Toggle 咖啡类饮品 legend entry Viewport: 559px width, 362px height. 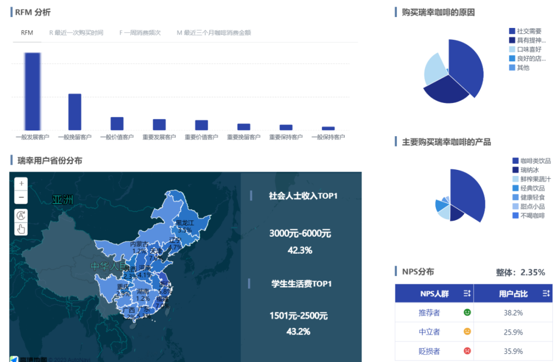coord(532,161)
